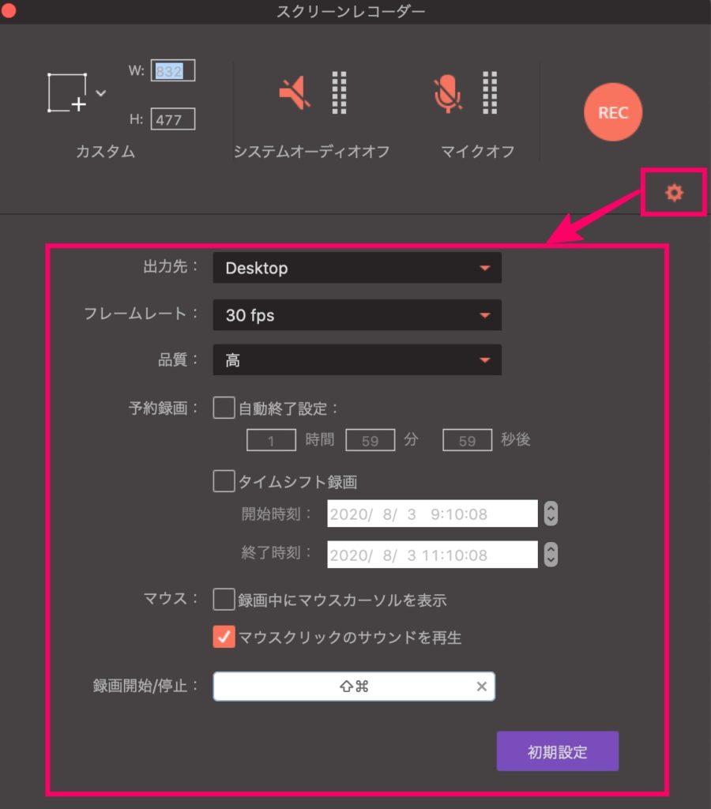Click the マイクオフ label
The image size is (711, 809).
point(478,151)
